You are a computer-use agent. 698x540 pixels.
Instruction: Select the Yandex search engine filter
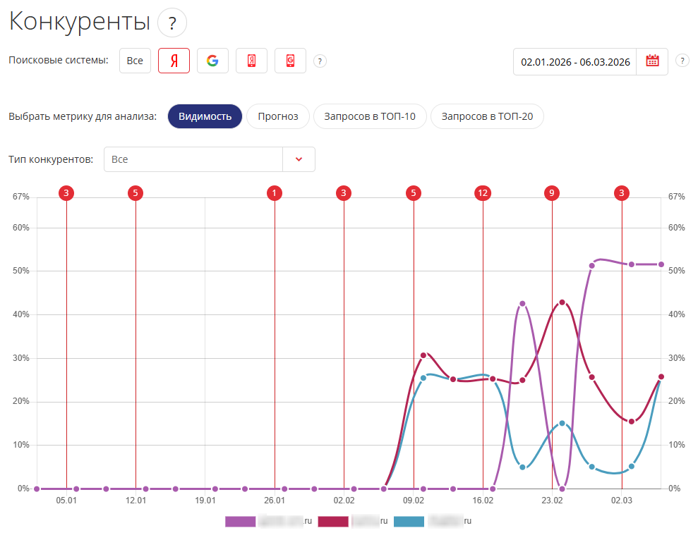[174, 61]
